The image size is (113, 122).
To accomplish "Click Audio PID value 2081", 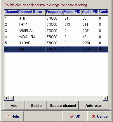I will (x=90, y=31).
